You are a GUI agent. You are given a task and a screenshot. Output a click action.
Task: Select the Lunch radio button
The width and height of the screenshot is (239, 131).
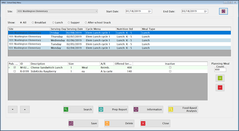53,23
